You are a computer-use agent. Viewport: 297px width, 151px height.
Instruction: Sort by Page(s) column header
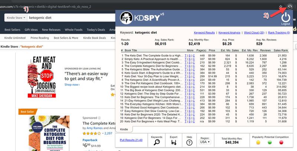201,50
